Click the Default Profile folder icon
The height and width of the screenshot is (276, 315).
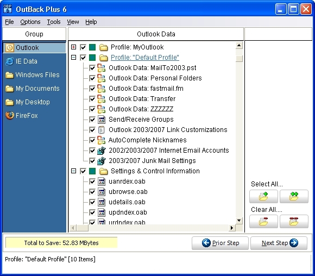tap(104, 58)
